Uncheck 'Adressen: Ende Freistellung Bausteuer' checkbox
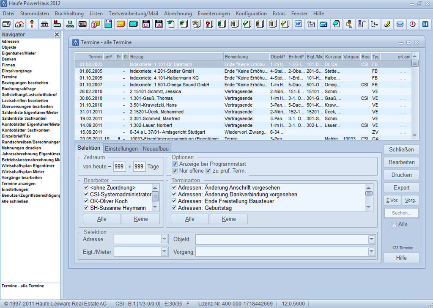Image resolution: width=433 pixels, height=308 pixels. pos(174,201)
